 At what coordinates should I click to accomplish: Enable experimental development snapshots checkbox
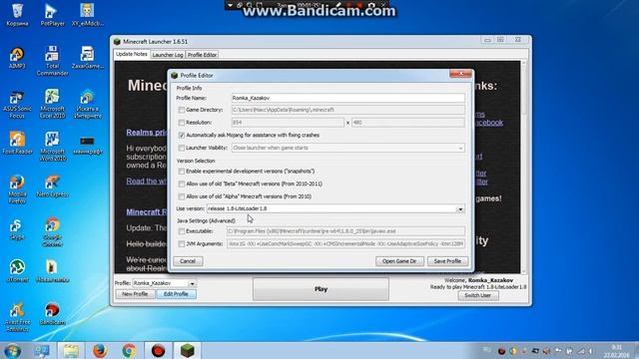pos(182,172)
